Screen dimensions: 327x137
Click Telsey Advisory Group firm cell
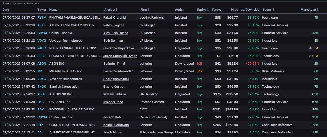156,133
